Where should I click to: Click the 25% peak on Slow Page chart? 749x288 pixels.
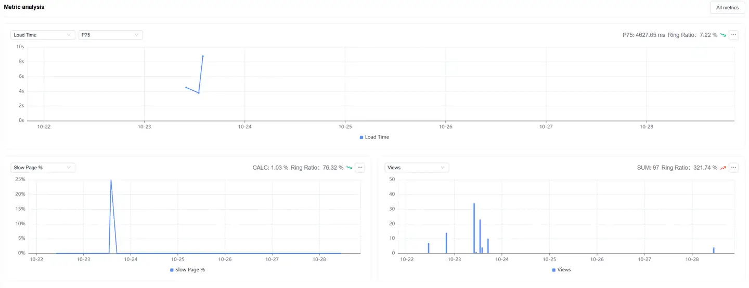click(111, 181)
